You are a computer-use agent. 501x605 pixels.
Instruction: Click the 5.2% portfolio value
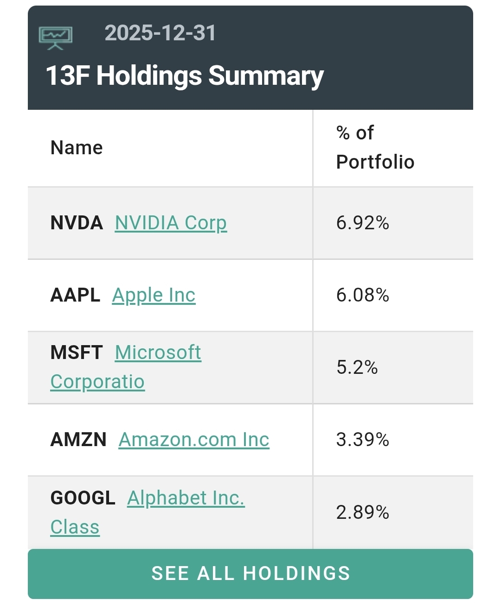pos(357,367)
